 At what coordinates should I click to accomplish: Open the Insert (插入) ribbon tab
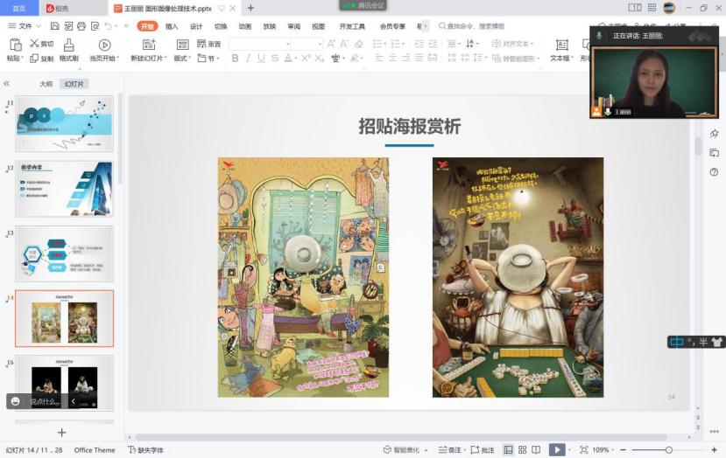click(x=172, y=26)
